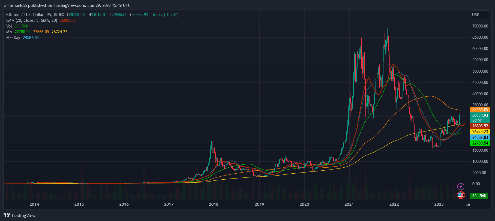This screenshot has height=221, width=495.
Task: Open the USD currency selector
Action: pyautogui.click(x=480, y=15)
